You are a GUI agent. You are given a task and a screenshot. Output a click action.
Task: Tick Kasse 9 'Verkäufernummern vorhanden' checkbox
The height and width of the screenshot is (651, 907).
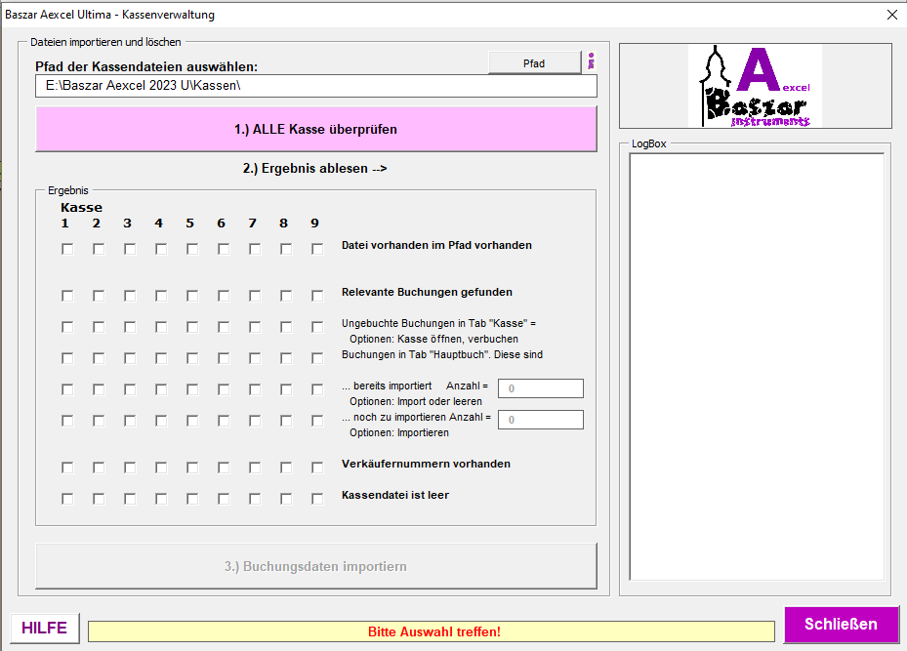(317, 468)
